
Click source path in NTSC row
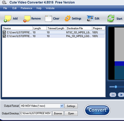[19, 32]
